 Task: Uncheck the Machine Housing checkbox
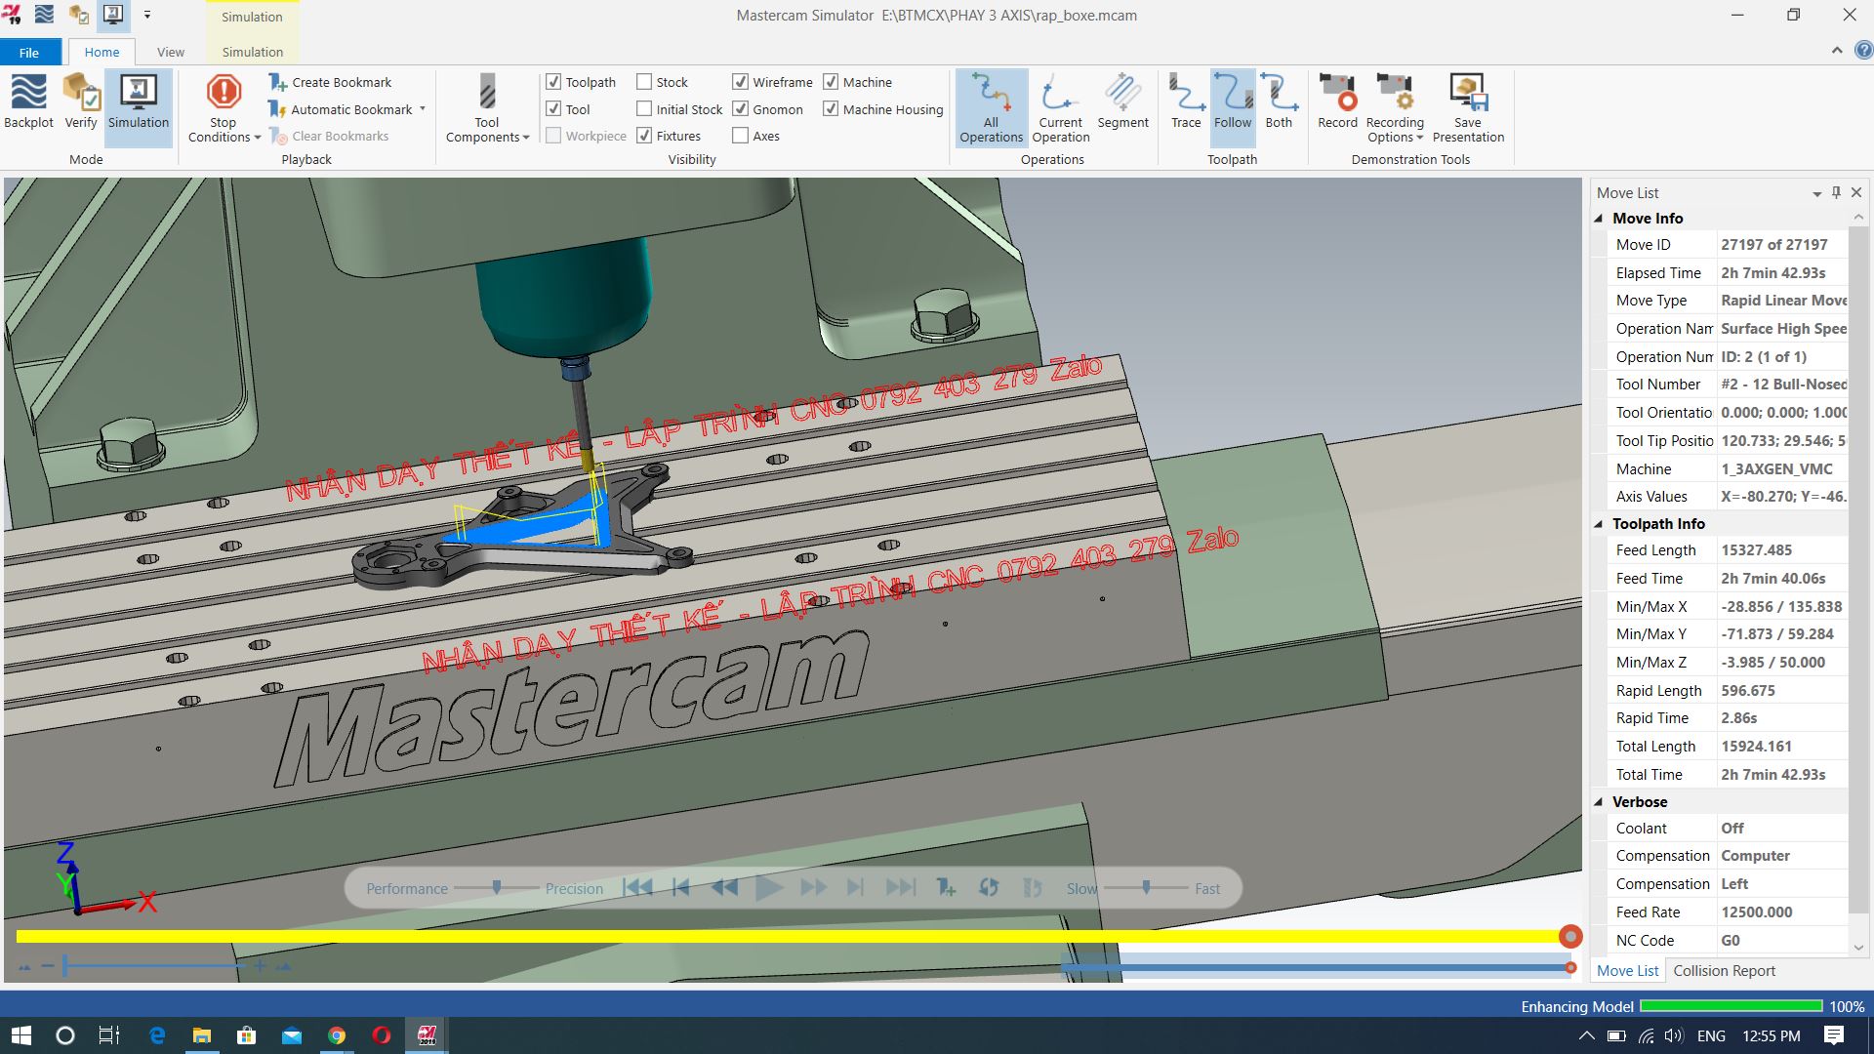point(831,109)
